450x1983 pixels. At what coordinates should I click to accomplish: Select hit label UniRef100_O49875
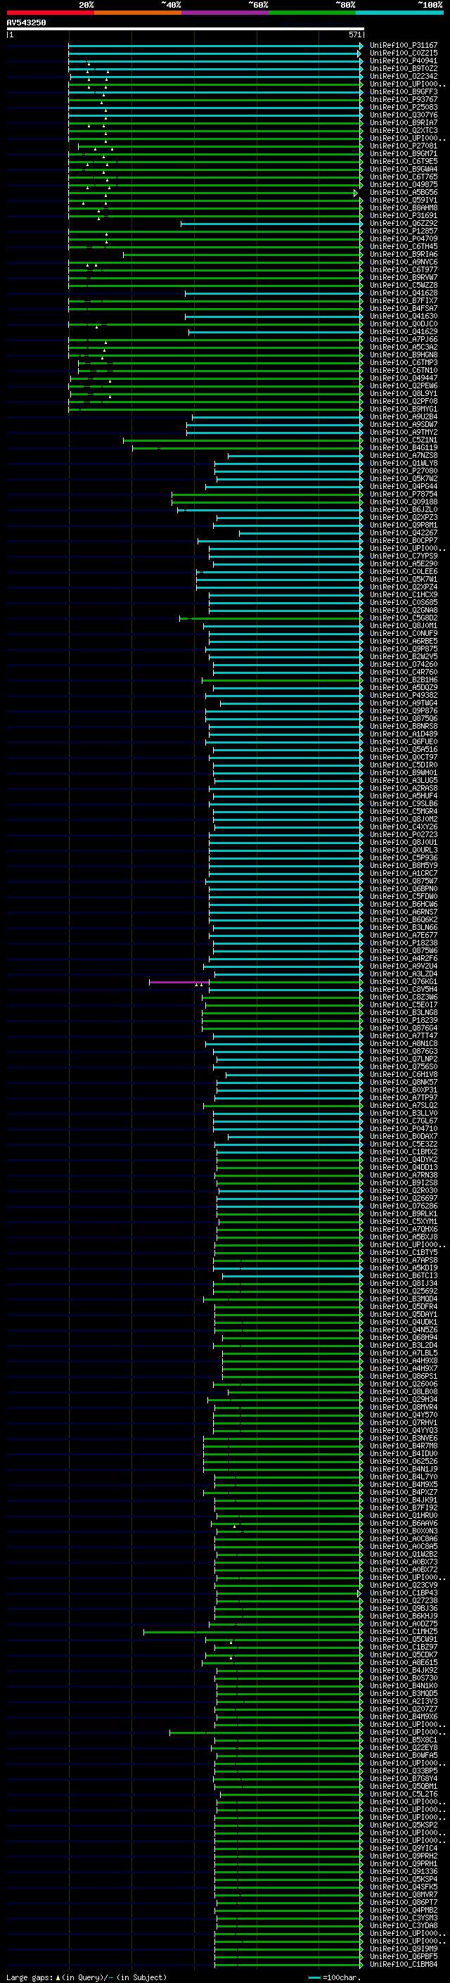[x=403, y=185]
